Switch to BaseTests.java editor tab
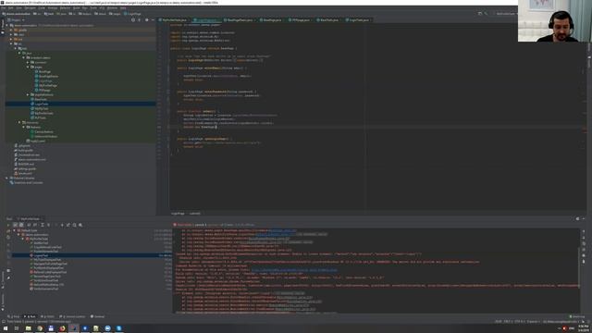The width and height of the screenshot is (592, 333). [x=329, y=20]
